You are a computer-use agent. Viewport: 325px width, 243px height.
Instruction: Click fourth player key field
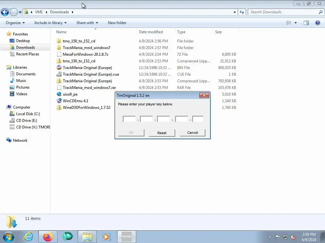(x=182, y=119)
